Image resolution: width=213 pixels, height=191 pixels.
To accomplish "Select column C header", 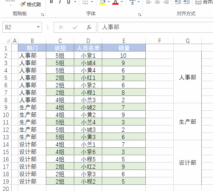I will (60, 41).
